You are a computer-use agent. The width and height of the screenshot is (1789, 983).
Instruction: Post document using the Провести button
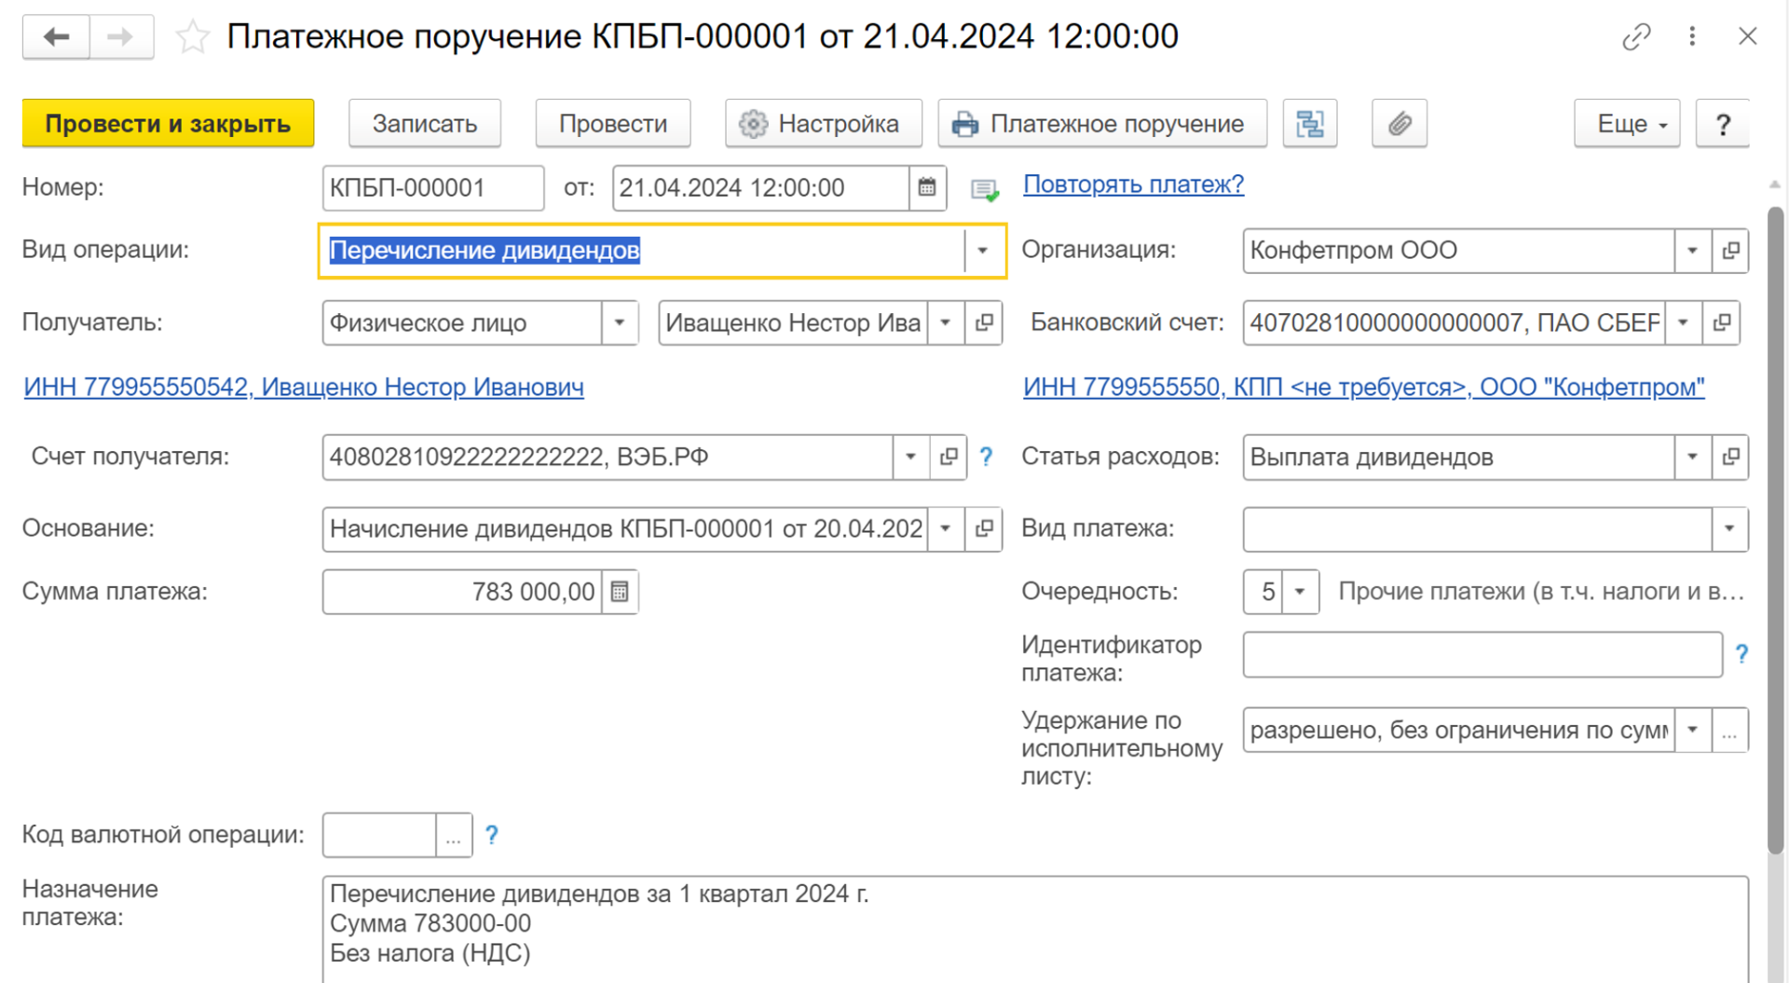click(x=613, y=123)
